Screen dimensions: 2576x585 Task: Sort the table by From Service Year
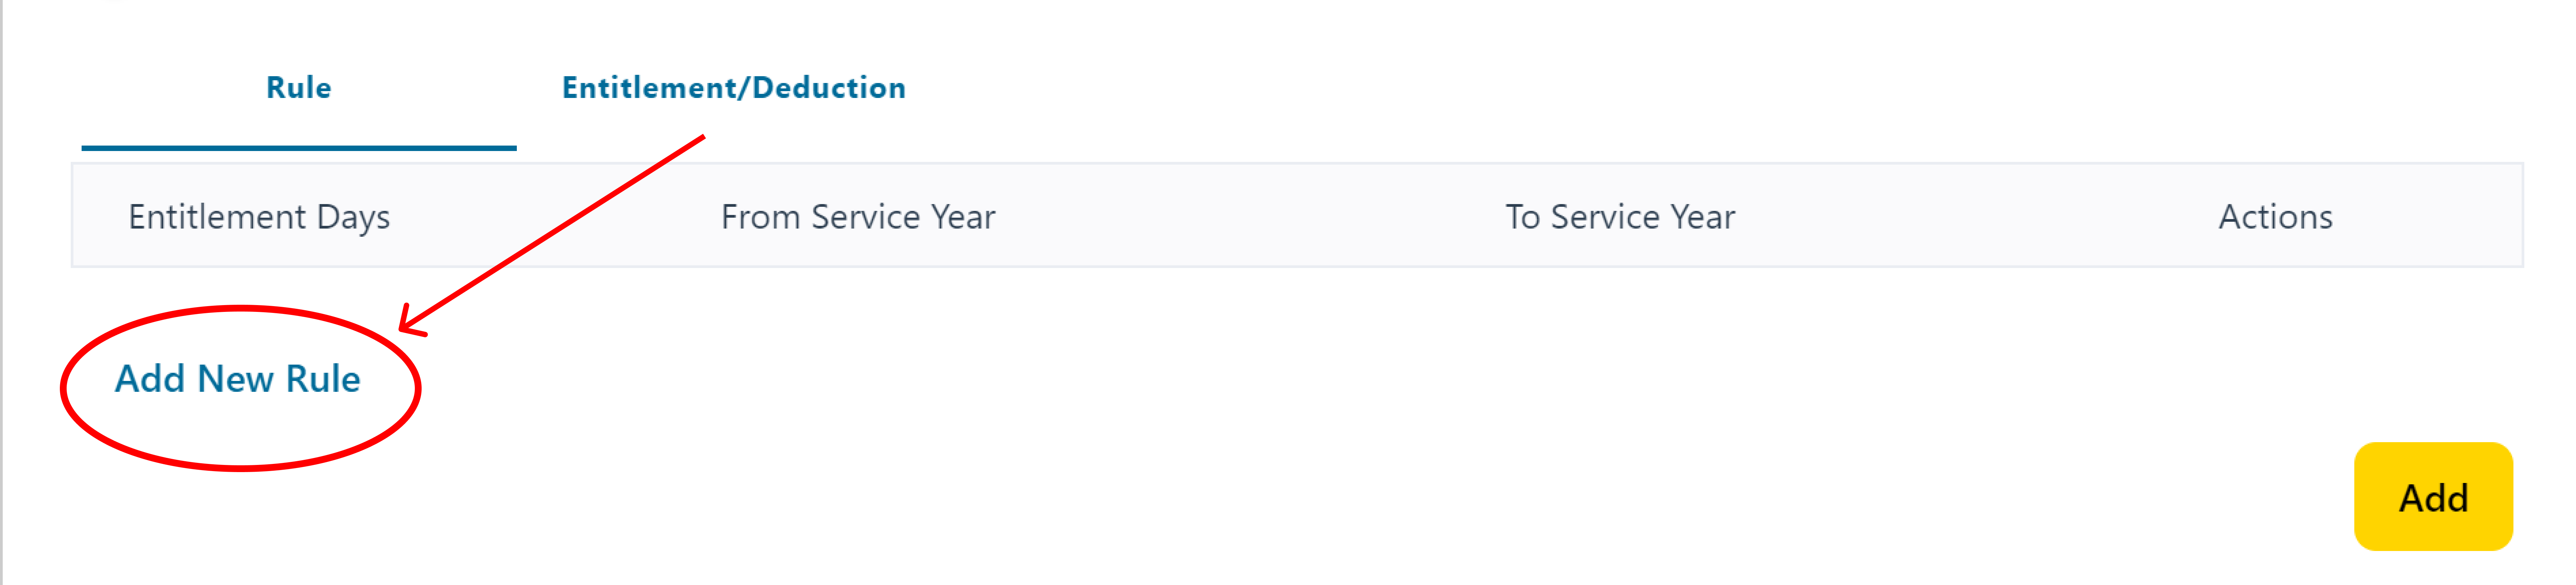[858, 217]
